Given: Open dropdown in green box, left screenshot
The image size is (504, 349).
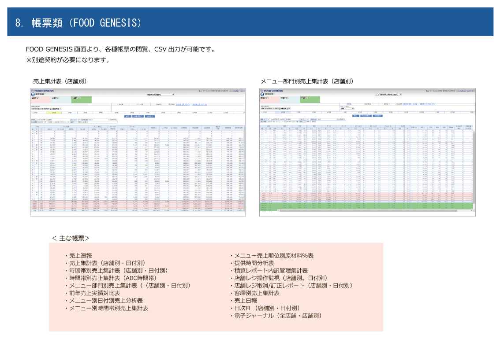Looking at the screenshot, I should pos(76,98).
